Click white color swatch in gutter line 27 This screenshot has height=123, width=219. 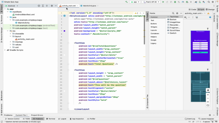pos(64,91)
